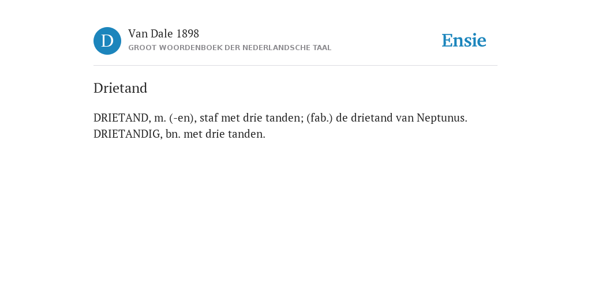Click the horizontal divider below the header
Image resolution: width=591 pixels, height=295 pixels.
[295, 66]
